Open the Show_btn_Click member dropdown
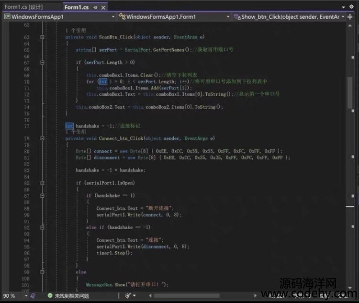The width and height of the screenshot is (359, 303). tap(343, 17)
